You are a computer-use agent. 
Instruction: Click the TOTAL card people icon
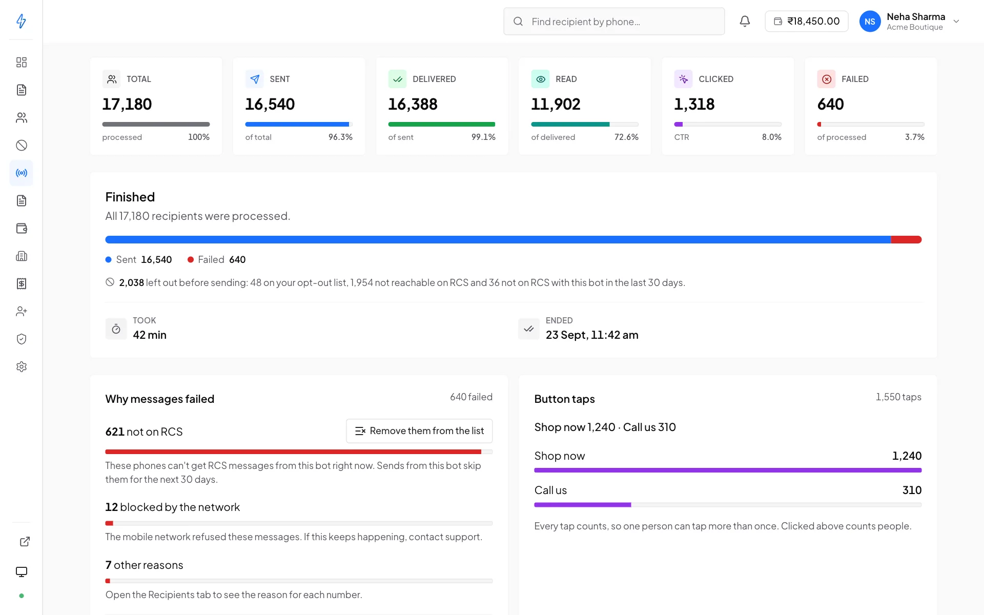click(111, 79)
